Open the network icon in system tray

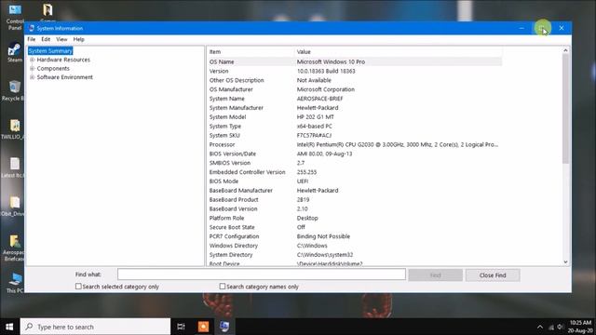(550, 327)
